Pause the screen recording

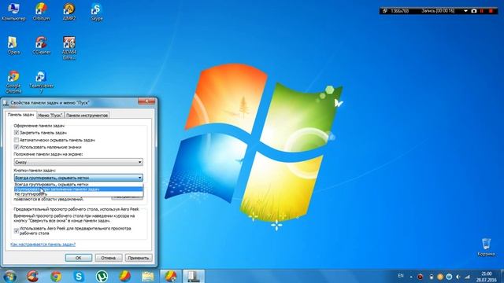coord(482,11)
